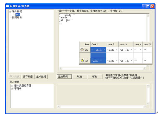Viewport: 158px width, 117px height.
Task: Minimize the 用例生成/检查器 window
Action: 144,6
